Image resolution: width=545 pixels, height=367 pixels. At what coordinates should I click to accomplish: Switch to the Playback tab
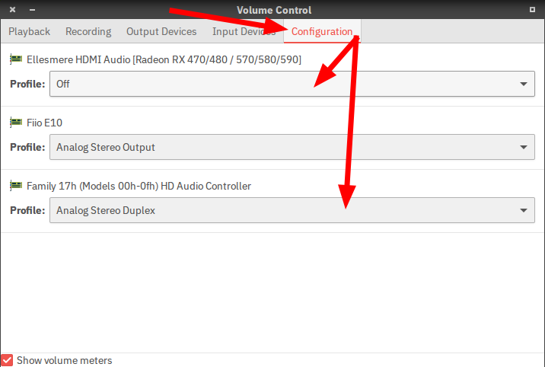click(29, 32)
